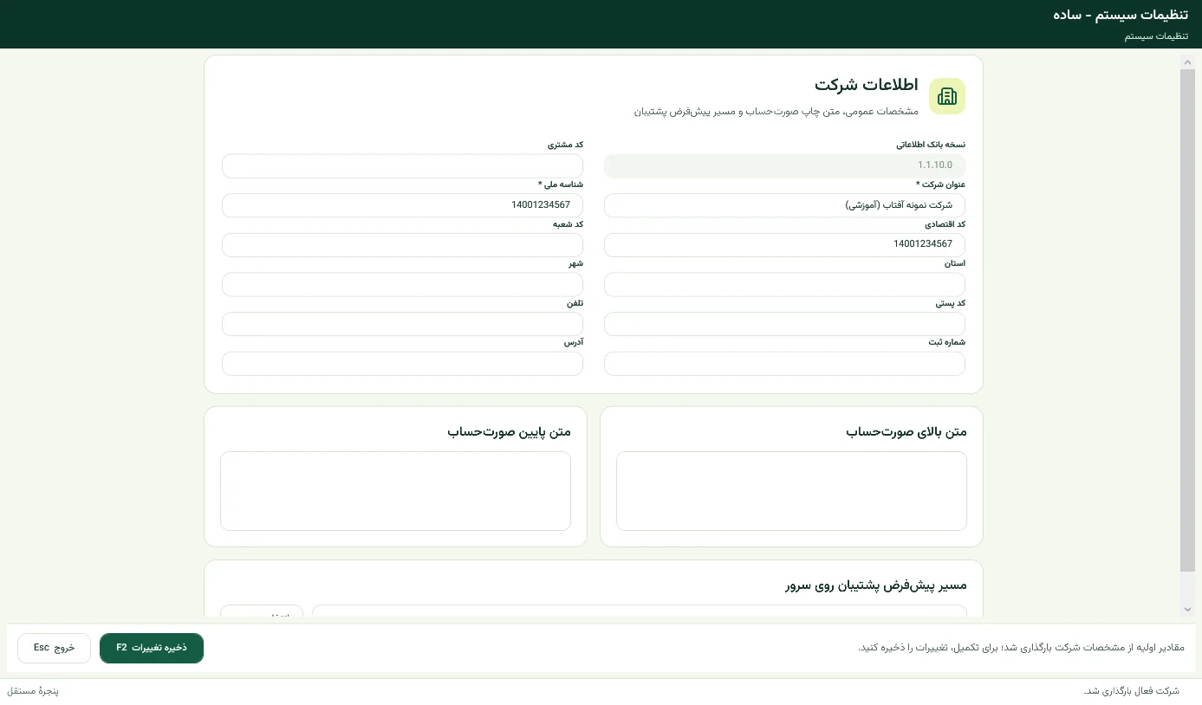Click the ذخیره تغییرات F2 save button
The height and width of the screenshot is (705, 1202).
point(152,648)
